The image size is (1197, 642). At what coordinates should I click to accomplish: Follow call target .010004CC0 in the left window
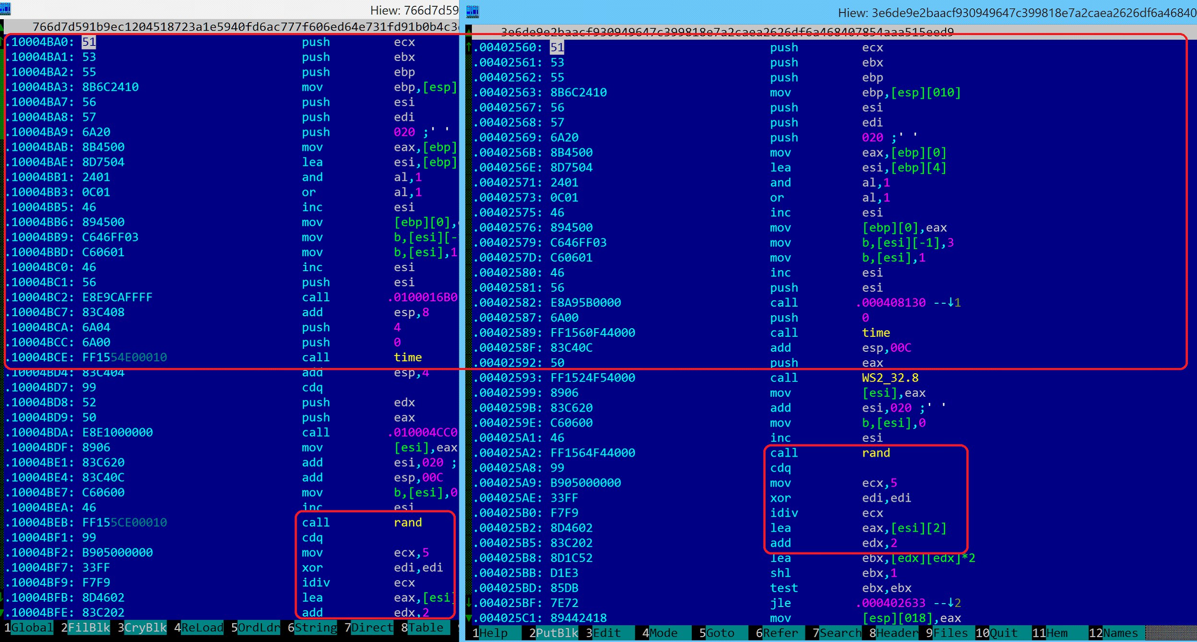[423, 432]
